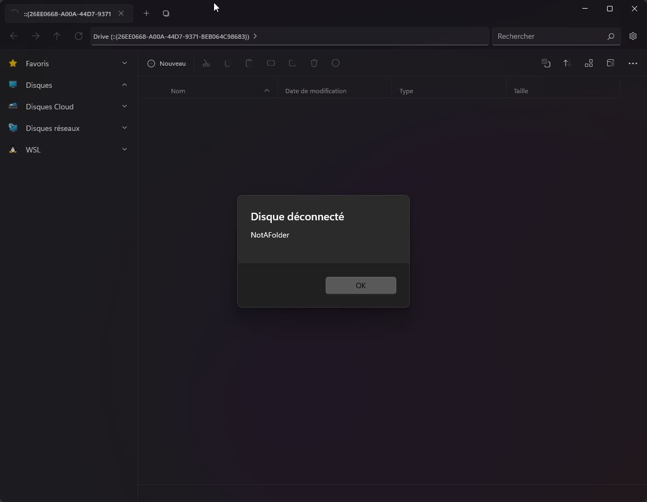Click the Up directory arrow
Viewport: 647px width, 502px height.
pos(57,36)
